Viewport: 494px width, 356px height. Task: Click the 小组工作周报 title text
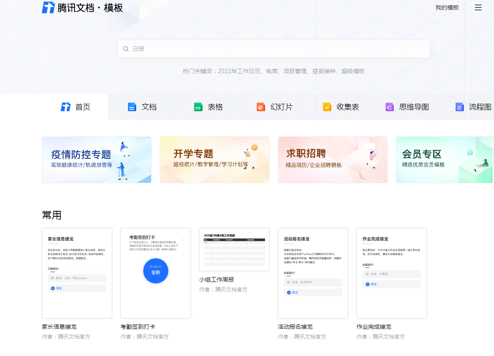[217, 280]
